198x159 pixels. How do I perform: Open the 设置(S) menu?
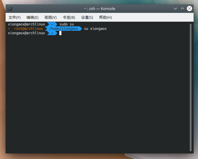point(87,17)
